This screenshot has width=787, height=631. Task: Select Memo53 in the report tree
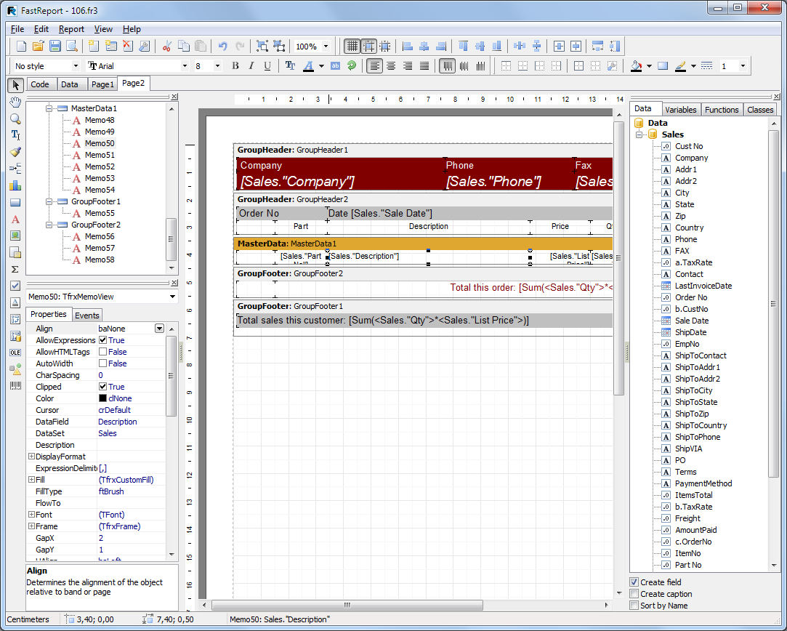pos(100,178)
